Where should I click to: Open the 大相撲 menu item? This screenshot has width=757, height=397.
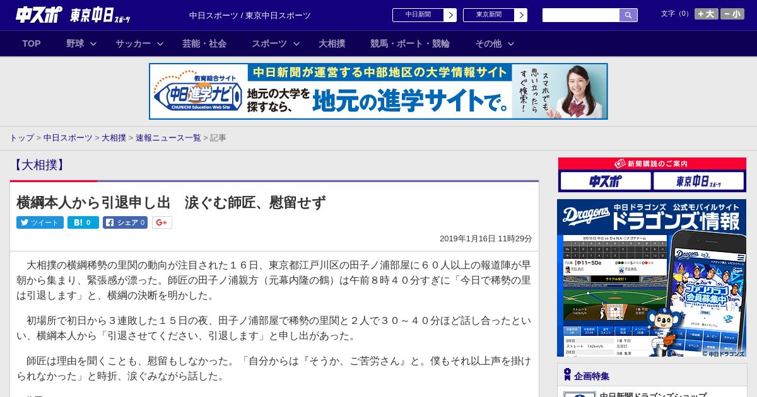click(x=332, y=43)
